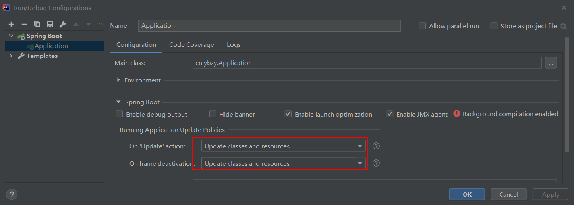Move configuration down with arrow

[x=88, y=24]
